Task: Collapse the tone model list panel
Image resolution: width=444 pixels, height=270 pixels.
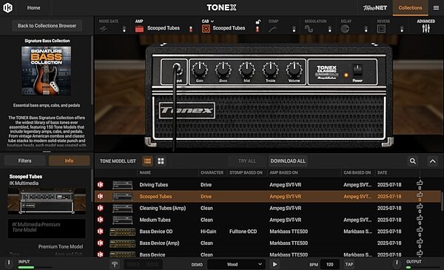Action: tap(433, 161)
